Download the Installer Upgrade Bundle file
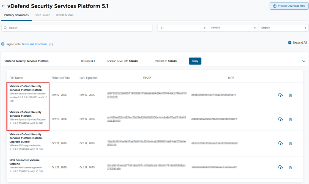 point(280,143)
